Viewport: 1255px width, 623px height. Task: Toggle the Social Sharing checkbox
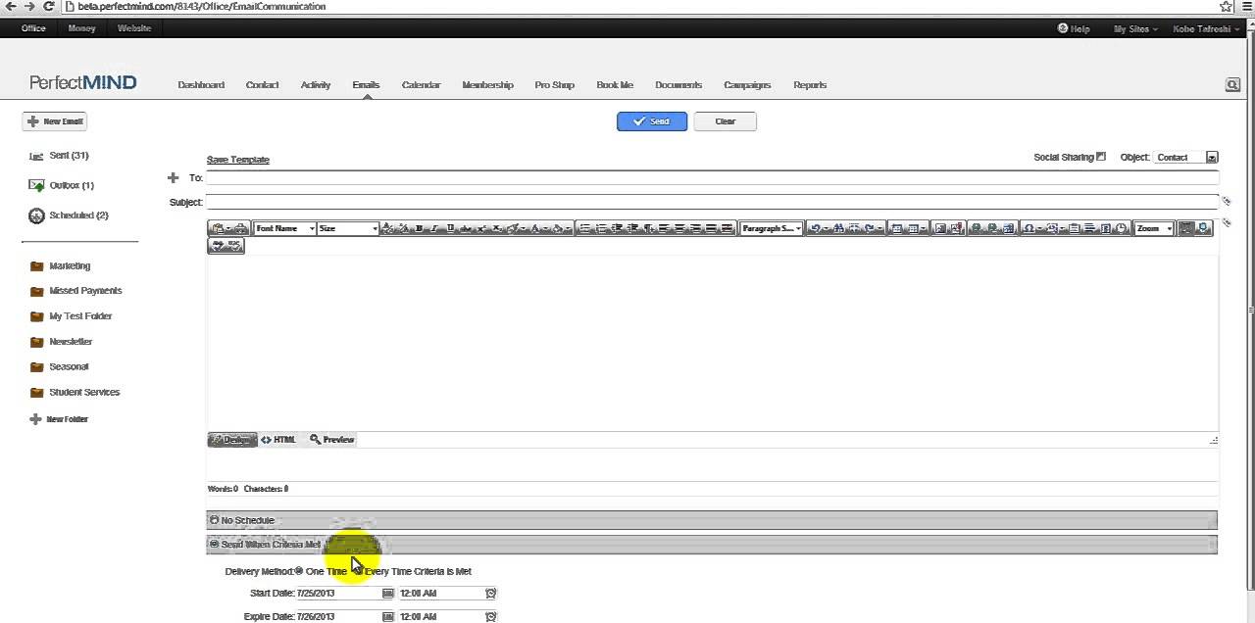1101,157
